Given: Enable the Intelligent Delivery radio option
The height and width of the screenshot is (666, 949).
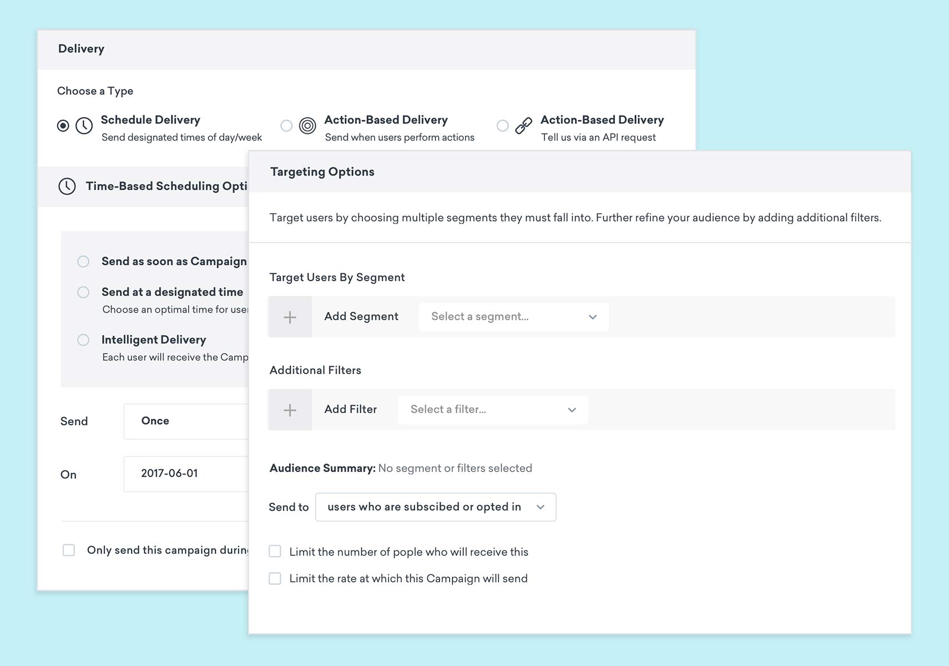Looking at the screenshot, I should [83, 340].
